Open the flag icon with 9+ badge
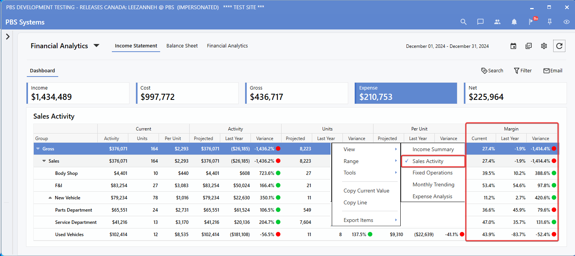Image resolution: width=575 pixels, height=256 pixels. [531, 22]
